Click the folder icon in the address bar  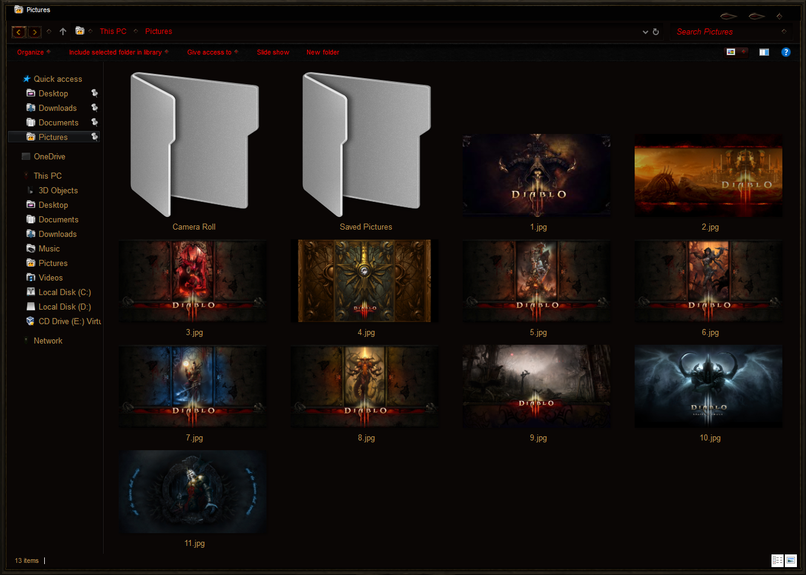click(79, 31)
